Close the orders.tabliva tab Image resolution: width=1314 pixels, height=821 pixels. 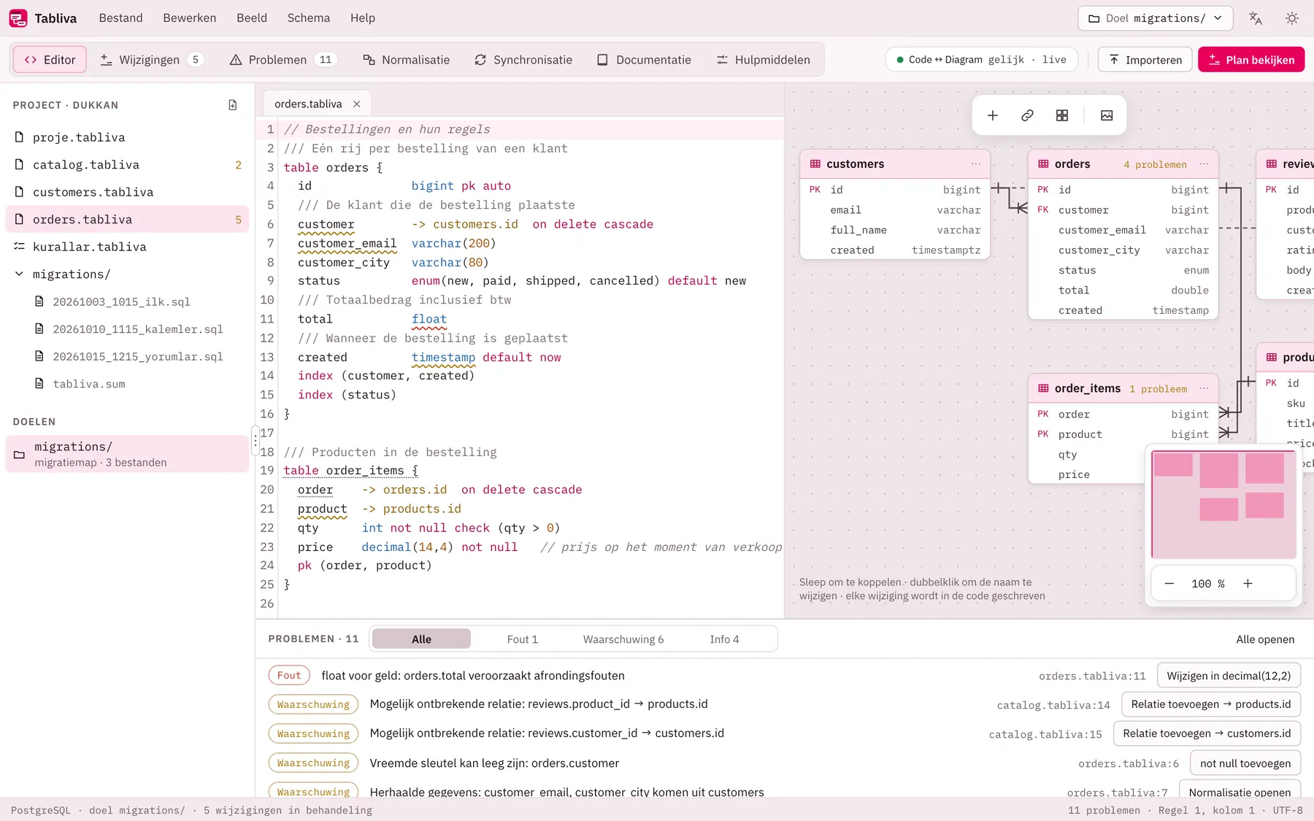[x=357, y=104]
